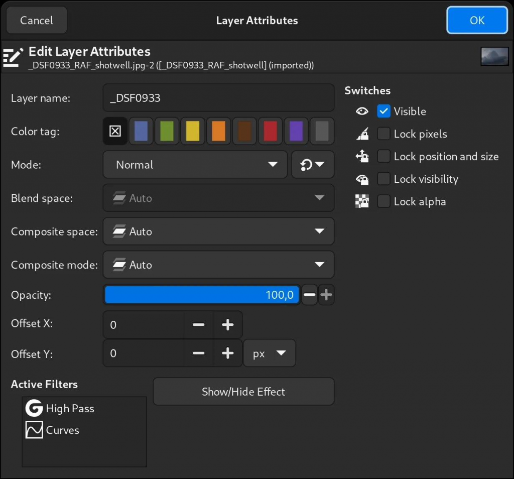Assign the blue color tag swatch

(x=141, y=131)
